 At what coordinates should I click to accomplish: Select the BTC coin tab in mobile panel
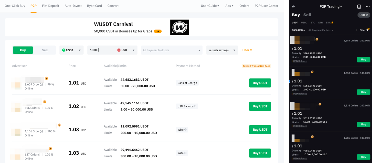(x=313, y=22)
